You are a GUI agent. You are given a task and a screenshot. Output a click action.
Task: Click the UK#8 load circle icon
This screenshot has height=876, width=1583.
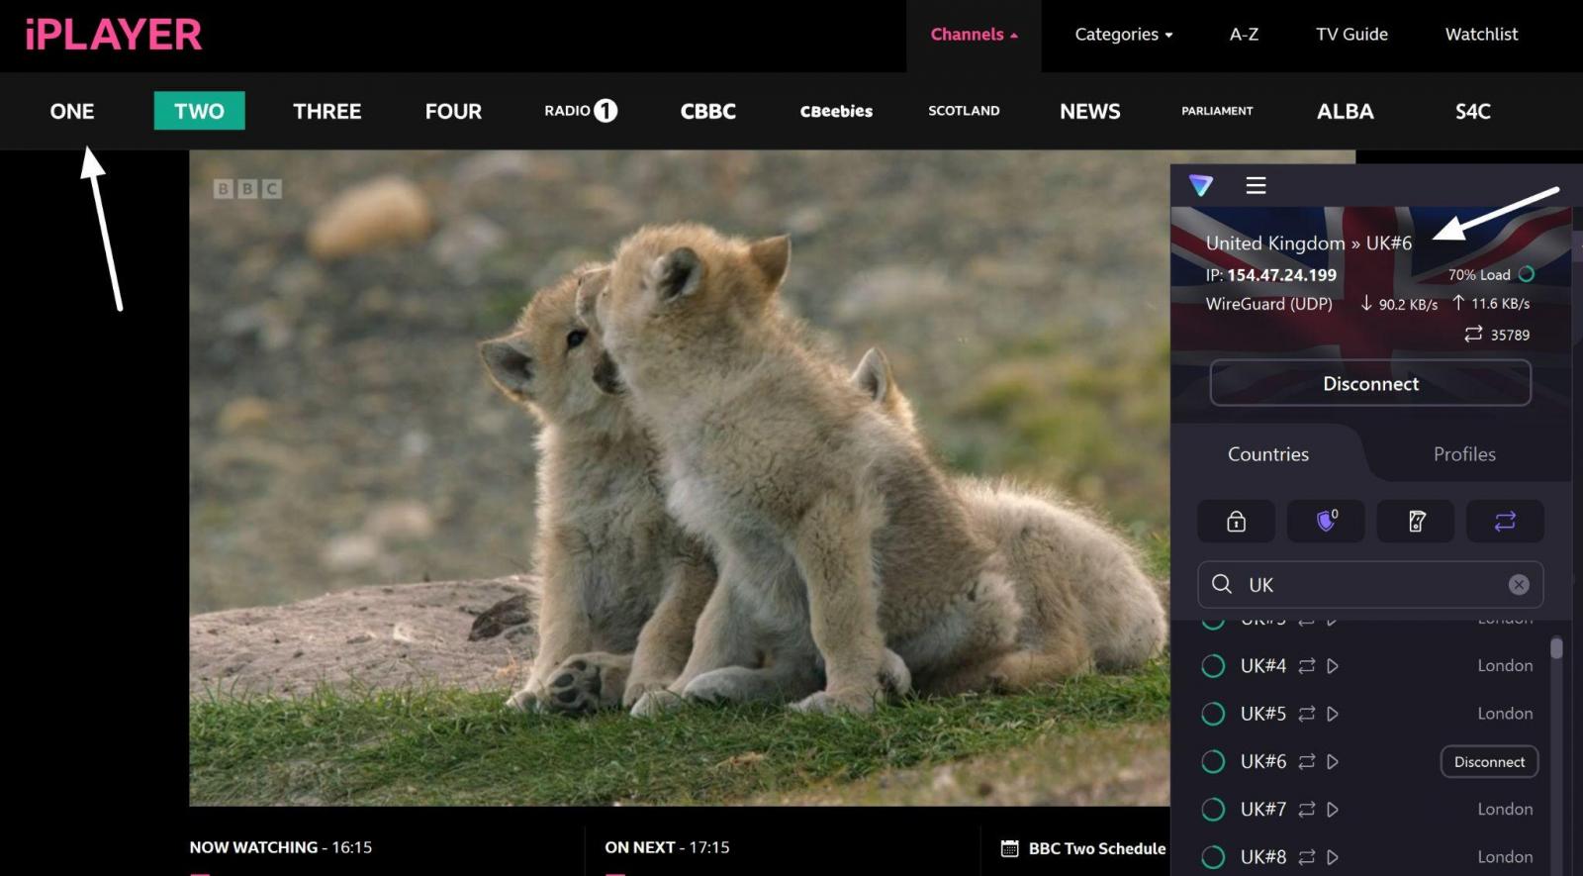(x=1213, y=857)
